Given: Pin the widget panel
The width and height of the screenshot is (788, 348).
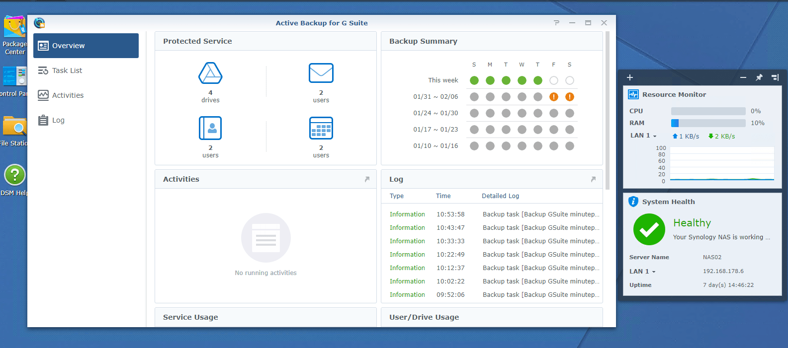Looking at the screenshot, I should pyautogui.click(x=759, y=77).
